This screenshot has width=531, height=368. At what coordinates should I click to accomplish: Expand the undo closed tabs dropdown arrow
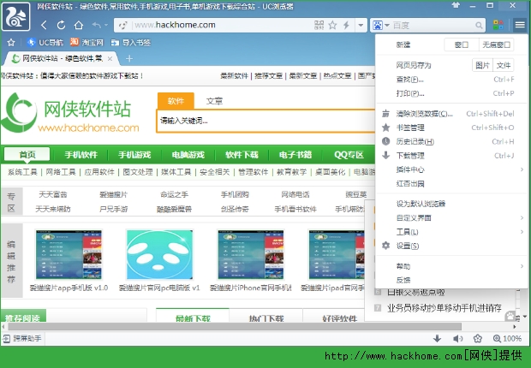106,25
